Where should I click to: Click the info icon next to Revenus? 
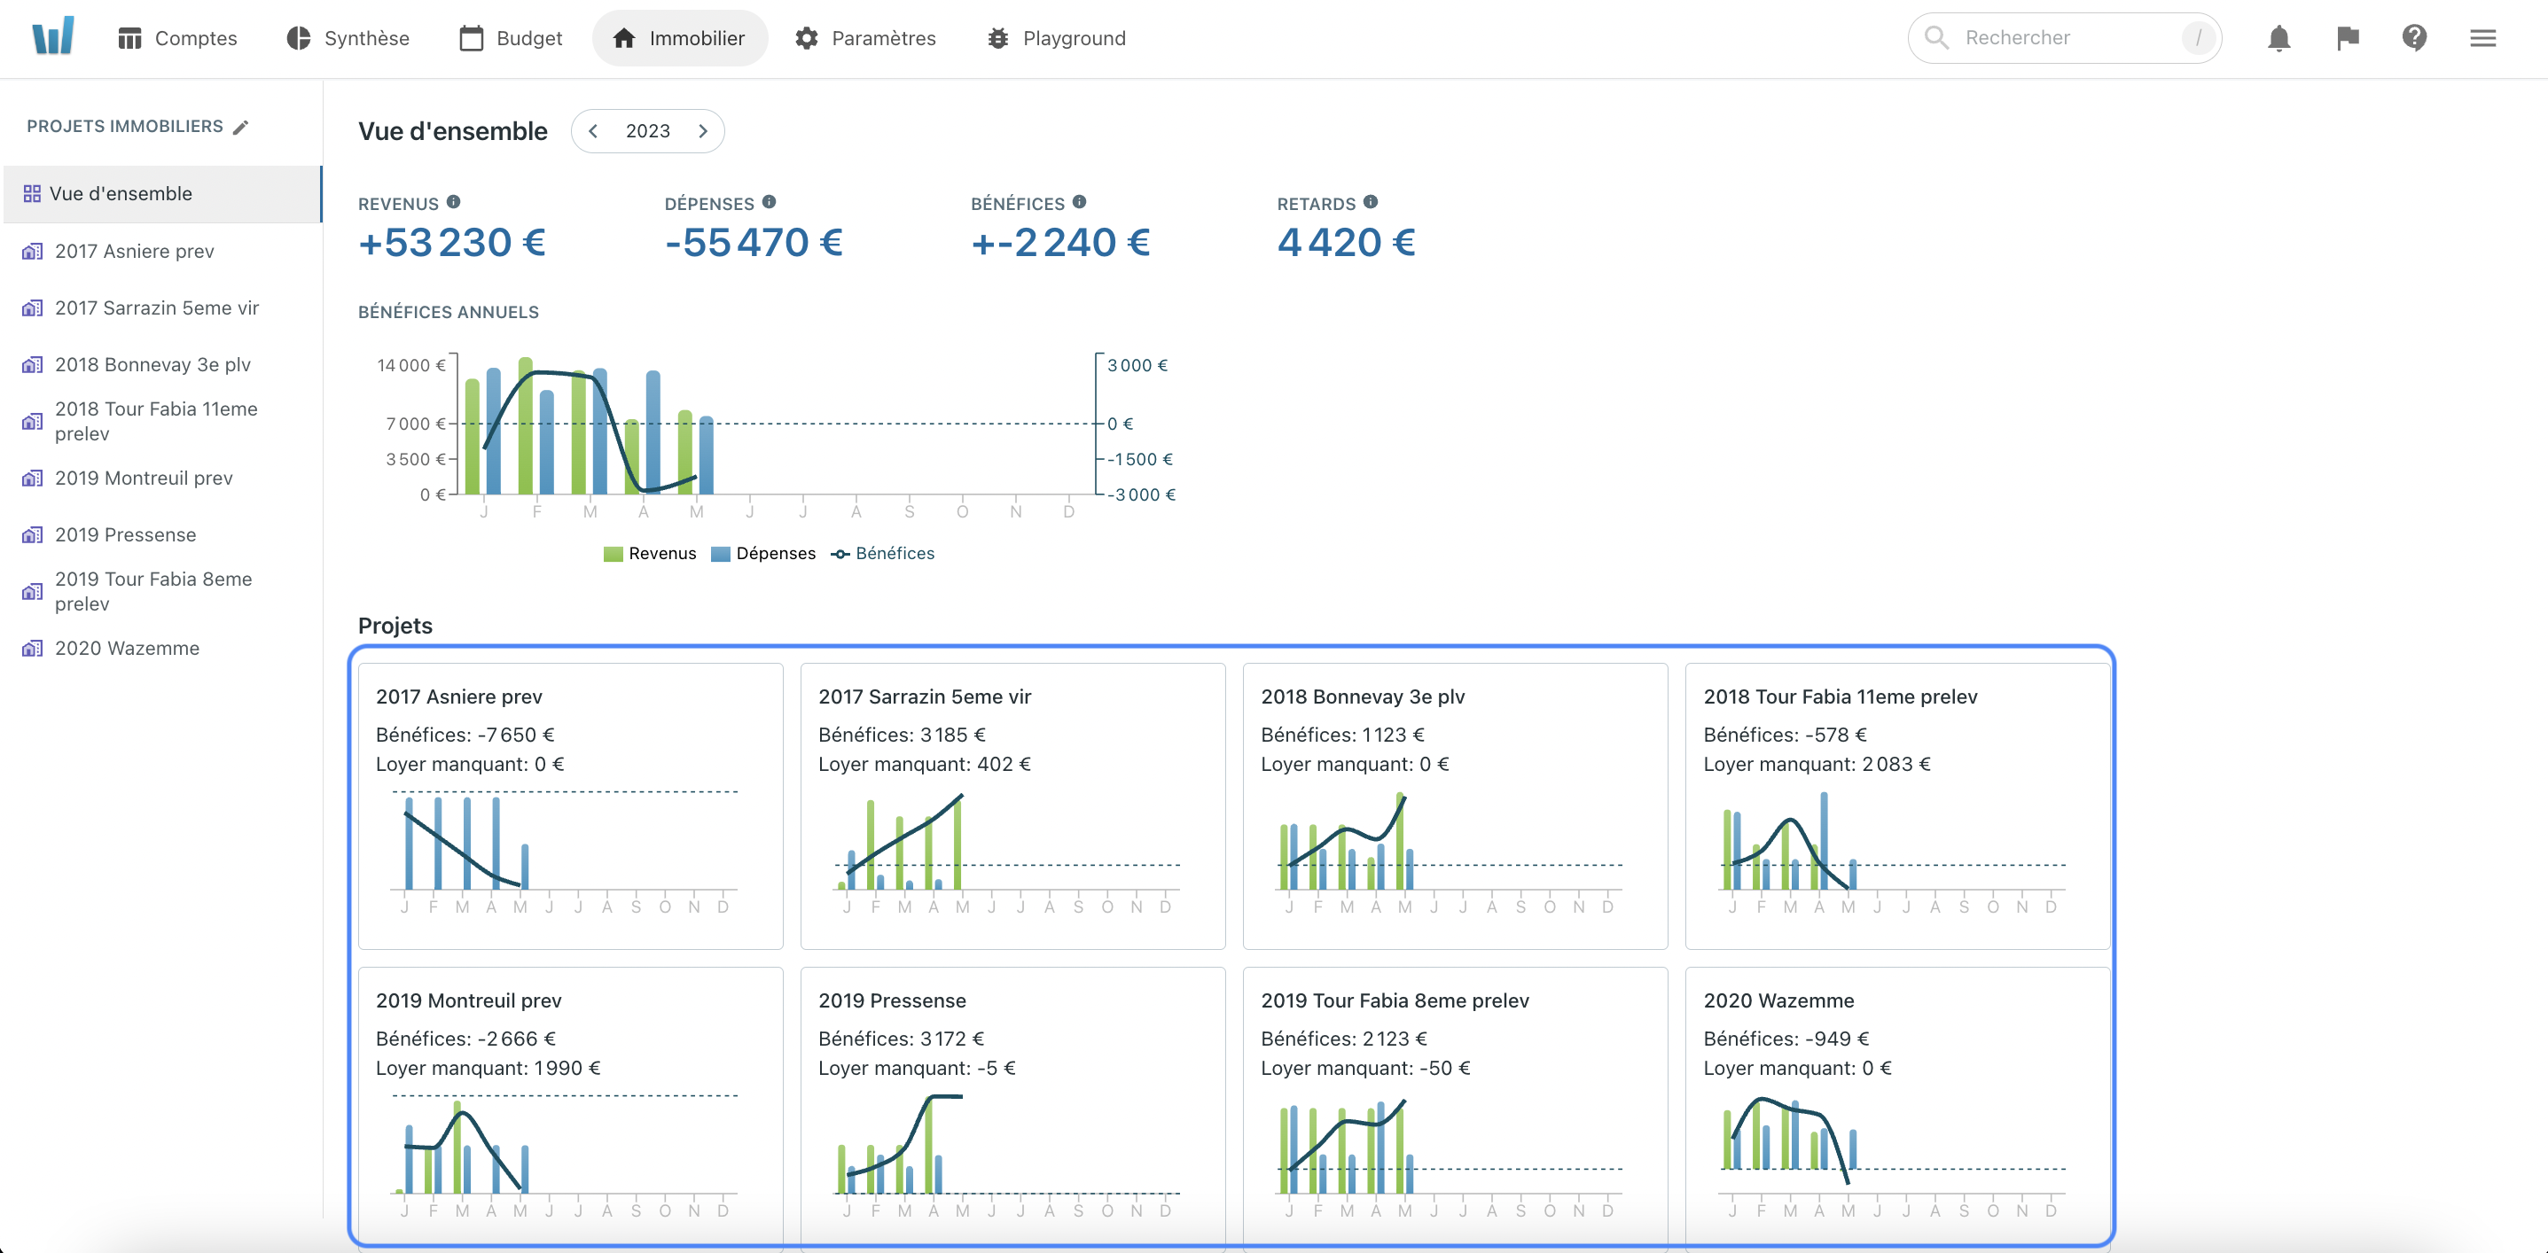[x=453, y=202]
